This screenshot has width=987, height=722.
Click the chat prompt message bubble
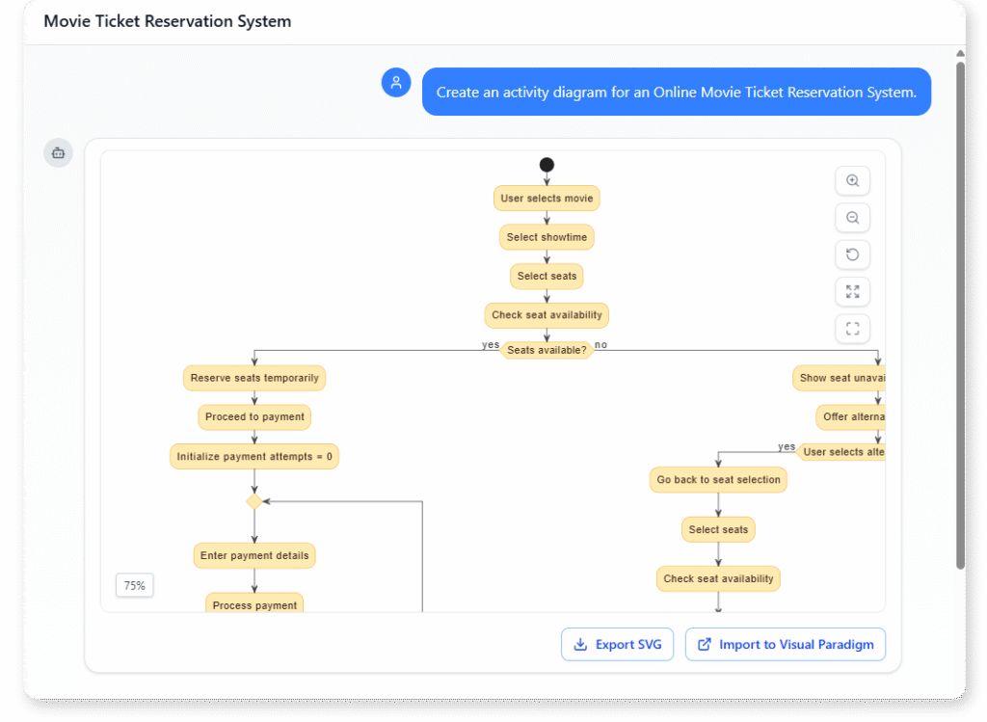coord(677,92)
